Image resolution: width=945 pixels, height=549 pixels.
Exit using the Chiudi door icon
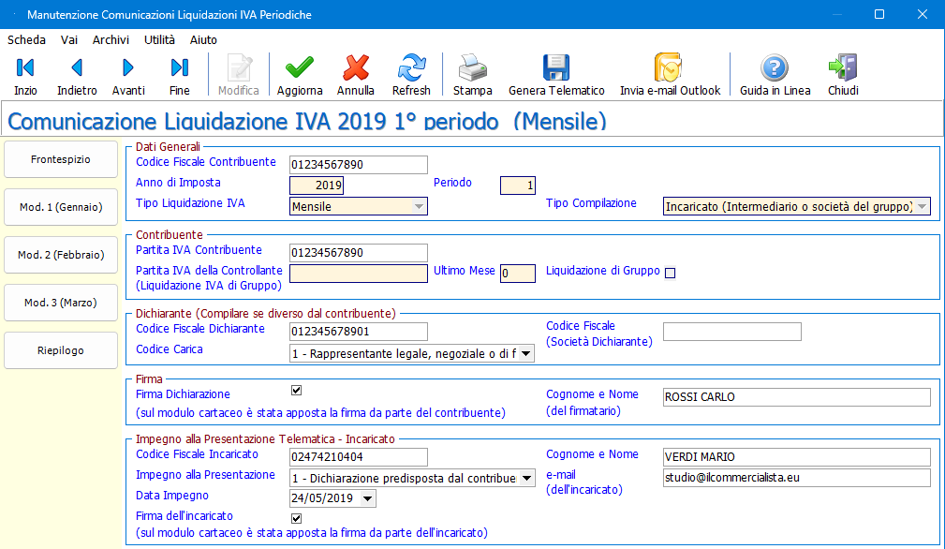843,75
